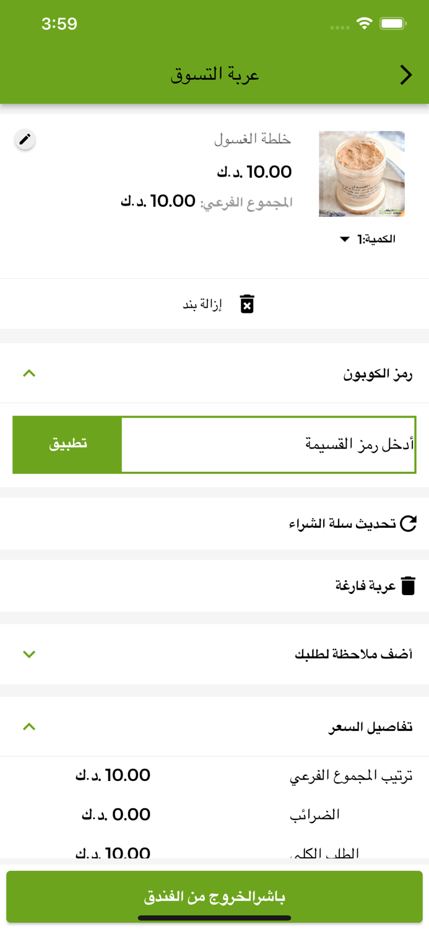Screen dimensions: 429x929
Task: Click the pencil edit icon on cart item
Action: pyautogui.click(x=25, y=140)
